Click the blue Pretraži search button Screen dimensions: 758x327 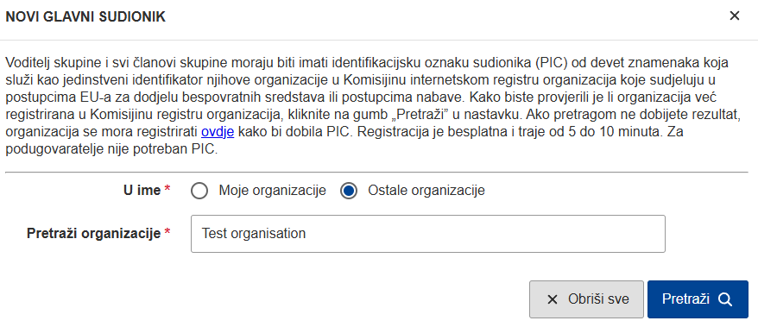[698, 299]
